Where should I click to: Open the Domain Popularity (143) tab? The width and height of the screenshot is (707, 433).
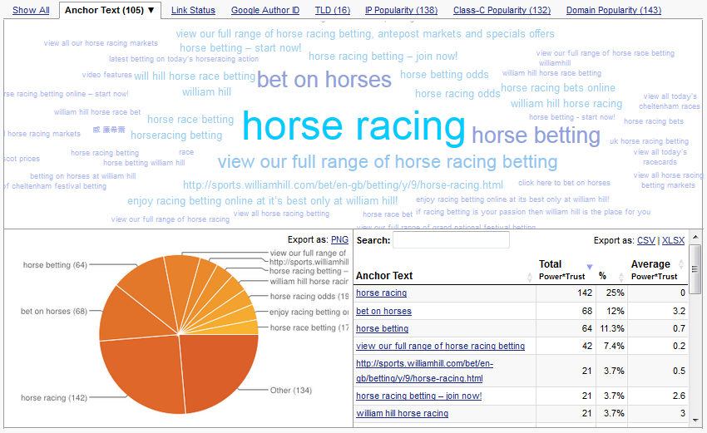(614, 10)
